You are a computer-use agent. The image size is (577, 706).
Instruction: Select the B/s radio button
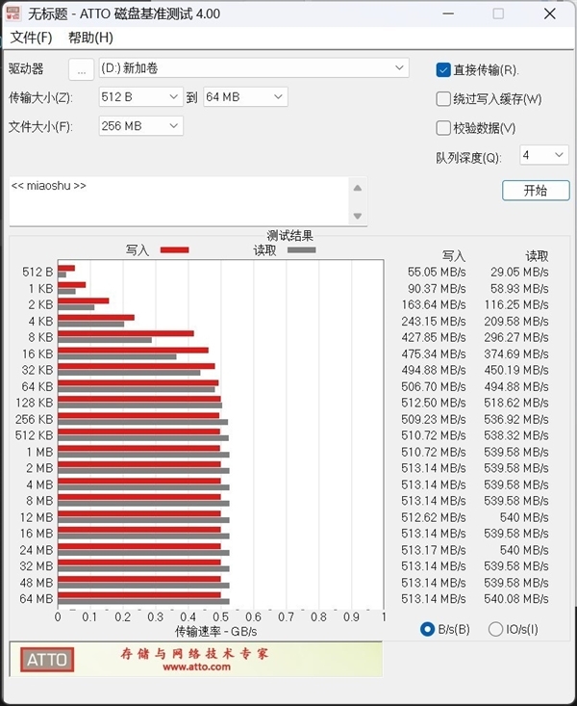428,629
